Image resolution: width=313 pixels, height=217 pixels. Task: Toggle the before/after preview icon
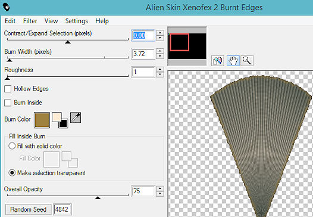coord(217,61)
